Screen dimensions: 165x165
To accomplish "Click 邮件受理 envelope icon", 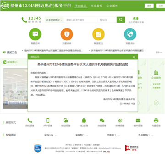I will point(138,121).
